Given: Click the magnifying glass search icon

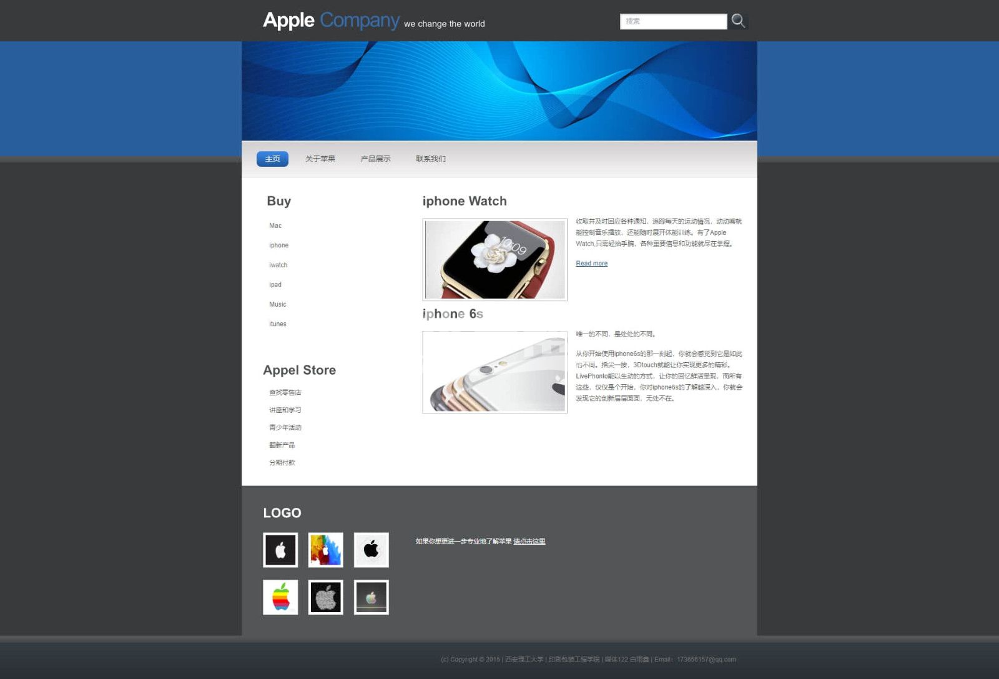Looking at the screenshot, I should tap(738, 21).
